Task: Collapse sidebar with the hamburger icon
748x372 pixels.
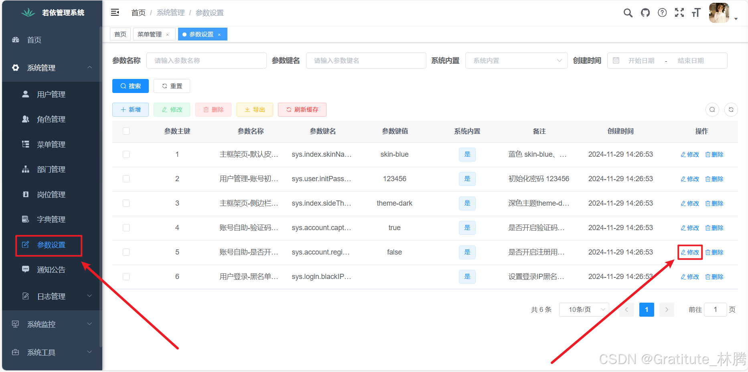Action: (x=115, y=12)
